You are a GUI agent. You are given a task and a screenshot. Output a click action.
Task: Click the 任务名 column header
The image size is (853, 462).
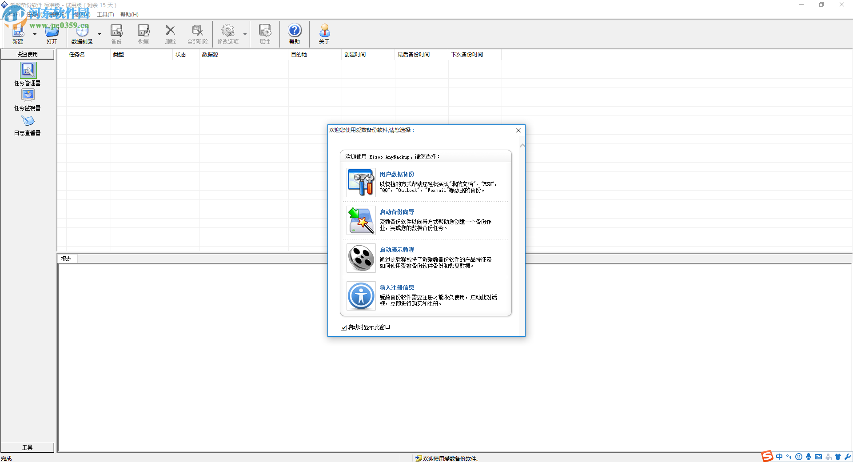[x=88, y=55]
